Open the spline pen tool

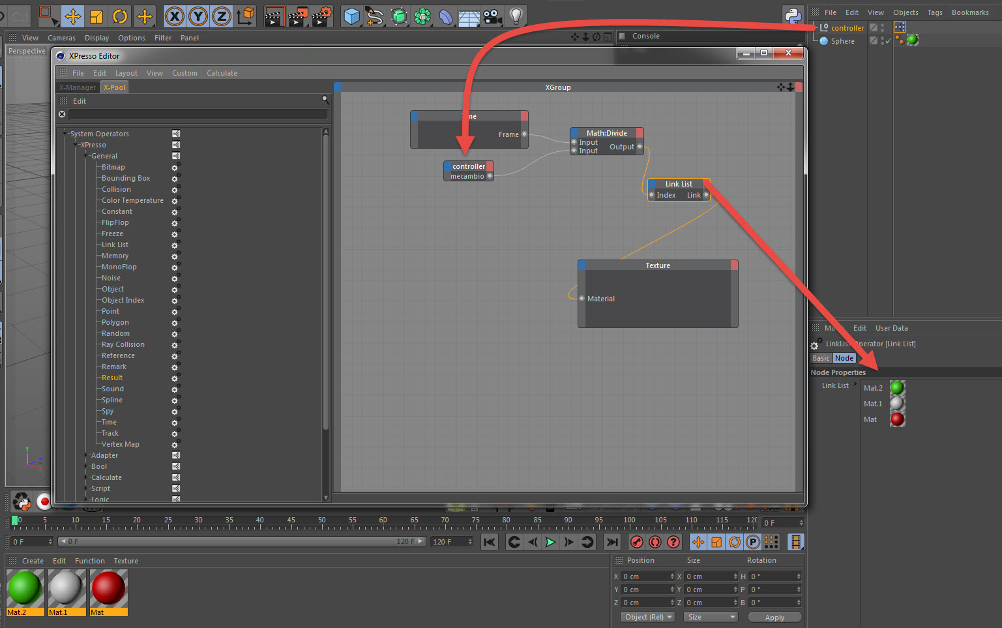point(375,16)
